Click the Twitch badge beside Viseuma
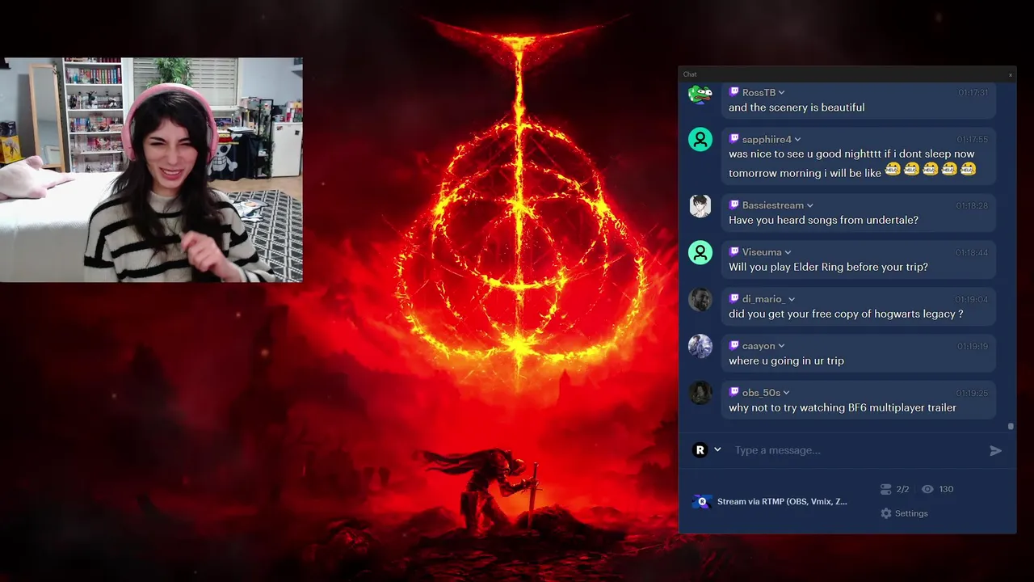Screen dimensions: 1034x582 [733, 252]
